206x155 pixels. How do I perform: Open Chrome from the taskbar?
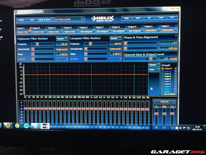click(x=16, y=126)
